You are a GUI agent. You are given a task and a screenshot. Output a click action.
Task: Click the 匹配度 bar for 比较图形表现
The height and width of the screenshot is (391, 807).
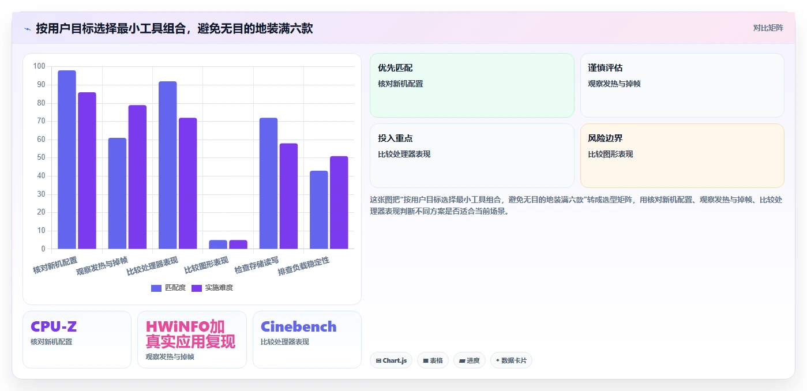click(218, 245)
